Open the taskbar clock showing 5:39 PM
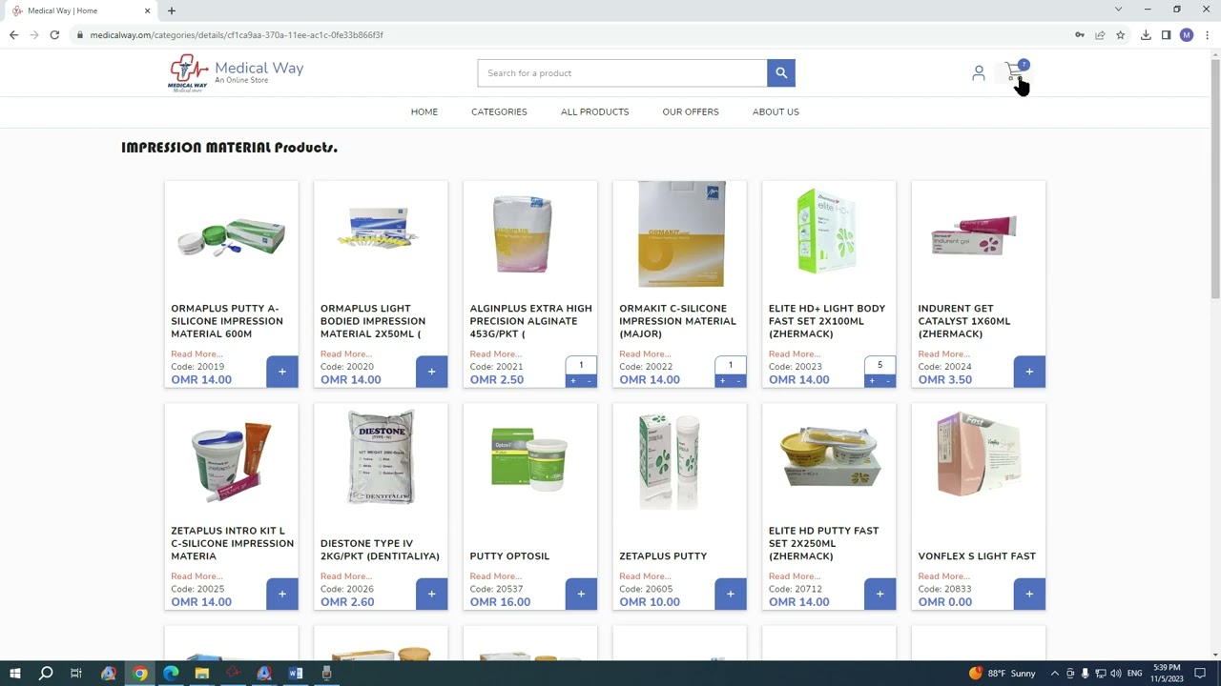 click(x=1167, y=673)
